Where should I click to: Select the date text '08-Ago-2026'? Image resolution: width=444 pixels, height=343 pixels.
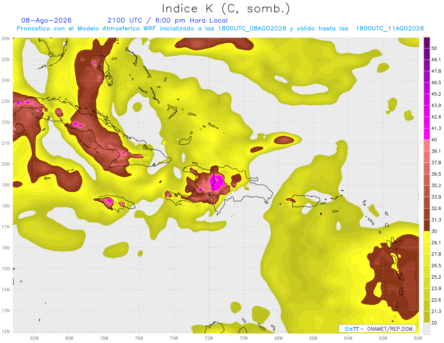coord(47,20)
